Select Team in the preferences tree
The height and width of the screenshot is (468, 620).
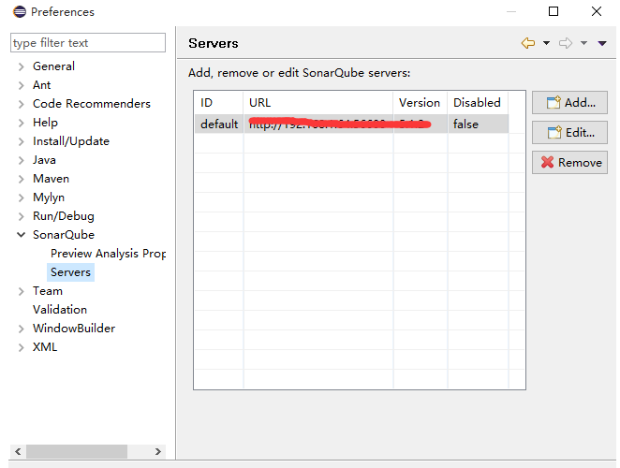[48, 291]
